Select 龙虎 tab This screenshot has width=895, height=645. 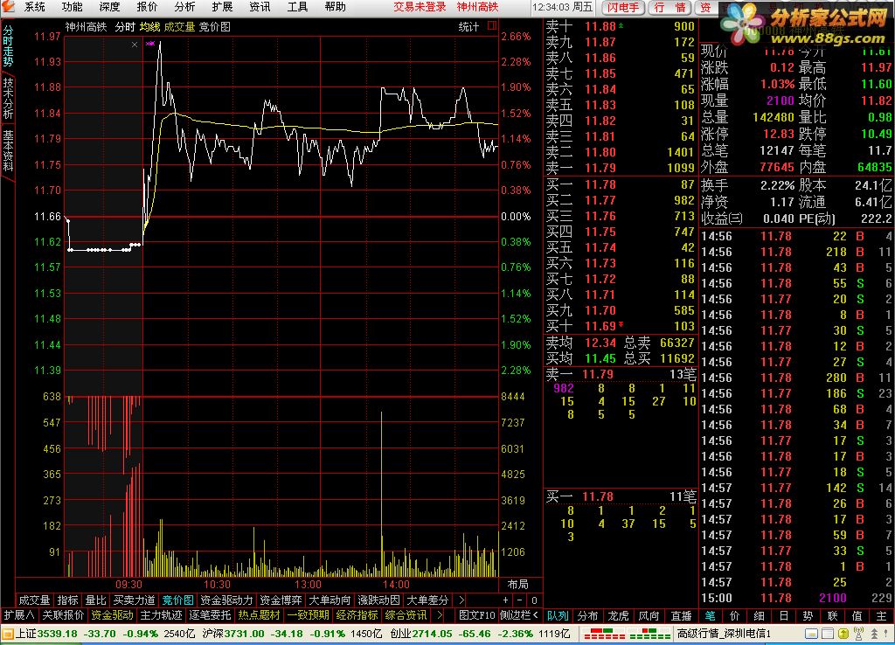point(619,616)
